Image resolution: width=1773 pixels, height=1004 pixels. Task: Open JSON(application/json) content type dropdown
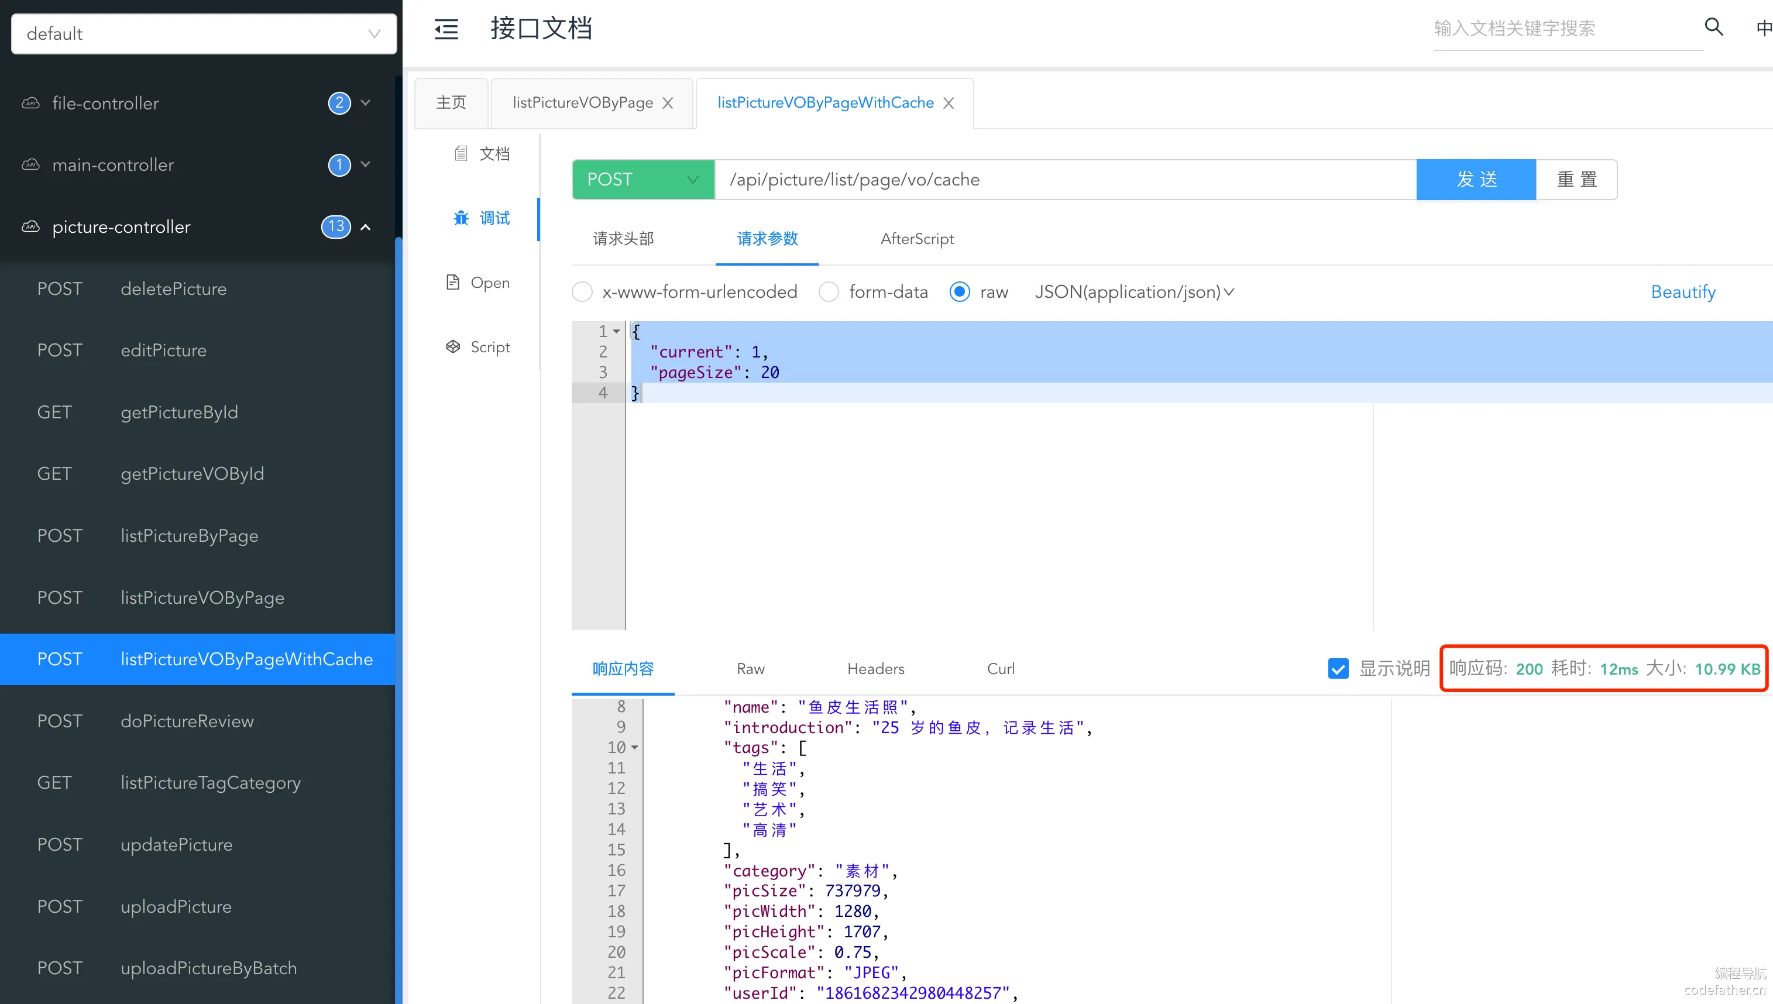point(1135,292)
